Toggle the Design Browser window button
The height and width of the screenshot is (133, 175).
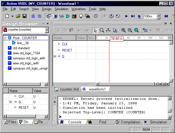point(49,16)
